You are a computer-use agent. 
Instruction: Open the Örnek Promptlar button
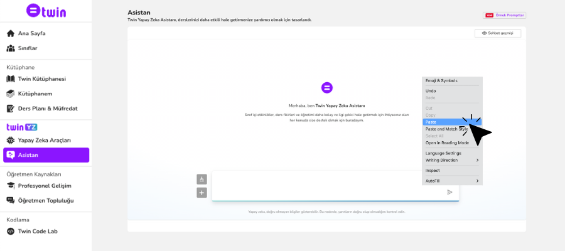coord(504,15)
